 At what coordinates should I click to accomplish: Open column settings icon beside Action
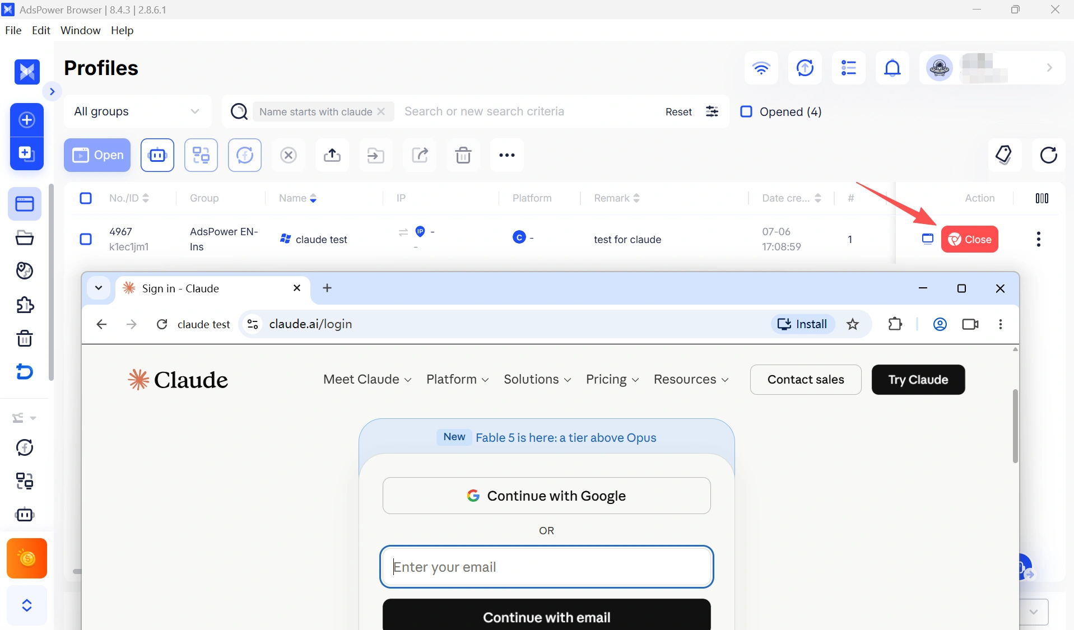click(x=1042, y=198)
